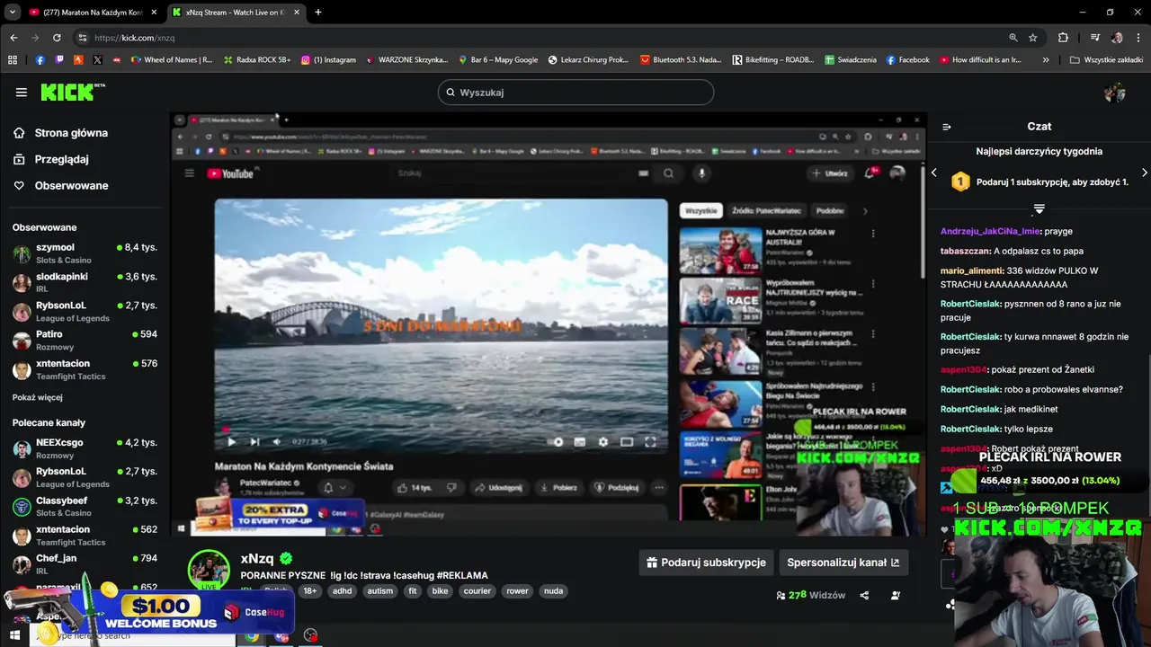1151x647 pixels.
Task: Open the Twitch icon bookmark
Action: click(59, 60)
